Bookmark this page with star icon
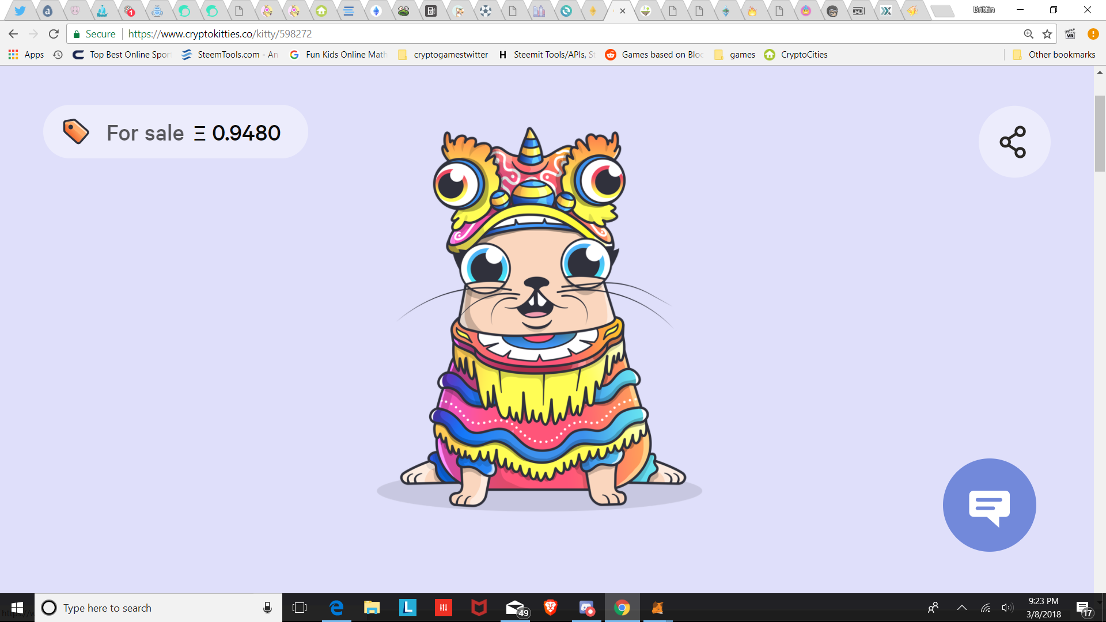Viewport: 1106px width, 622px height. (x=1047, y=34)
